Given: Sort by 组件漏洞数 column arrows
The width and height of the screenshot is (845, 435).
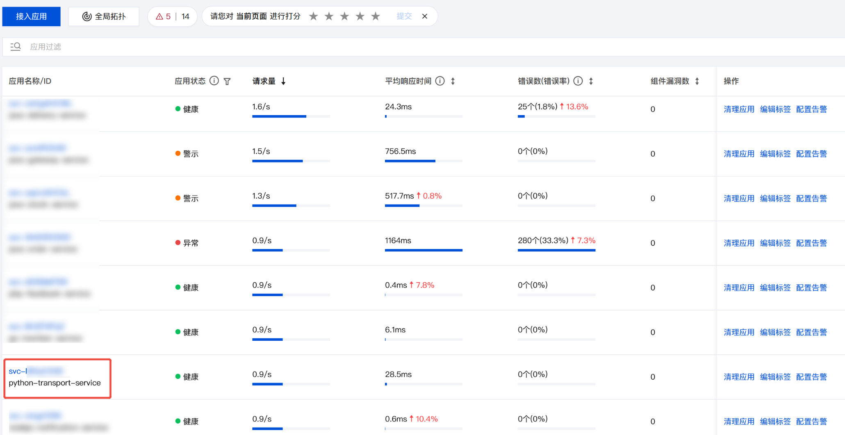Looking at the screenshot, I should click(697, 81).
